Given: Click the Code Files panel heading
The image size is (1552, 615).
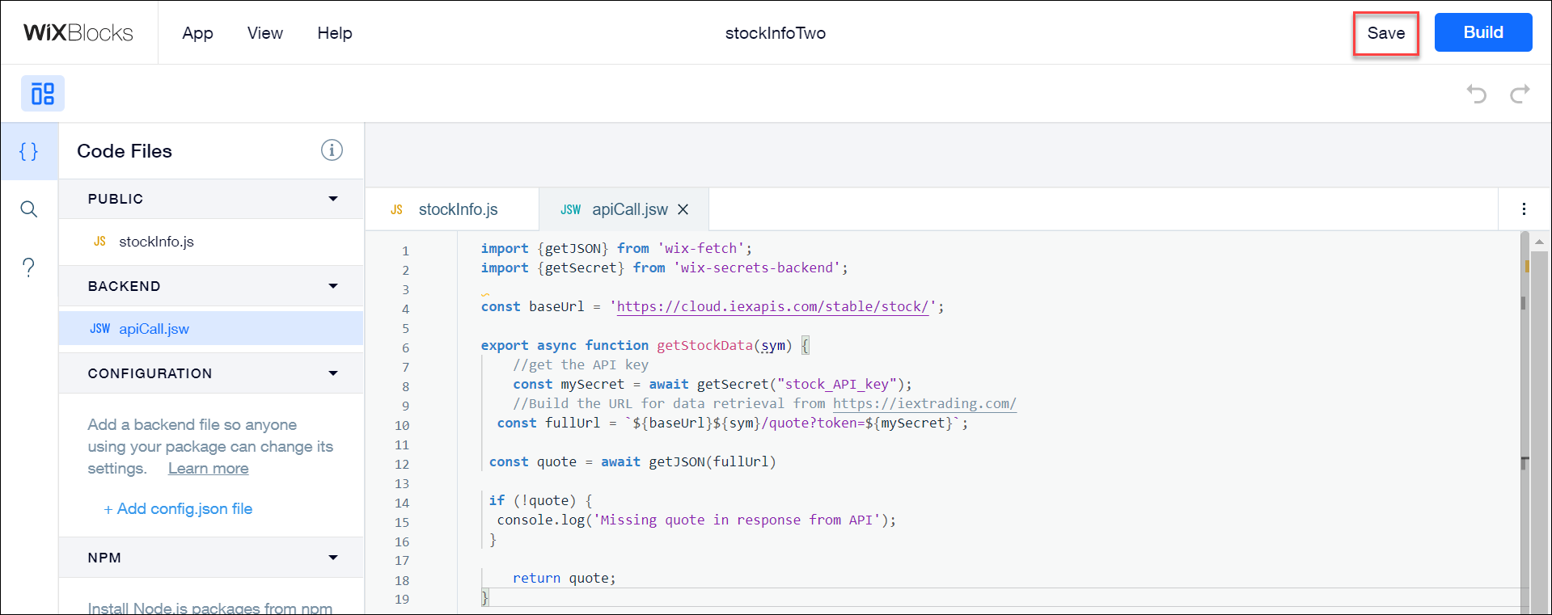Looking at the screenshot, I should coord(125,151).
